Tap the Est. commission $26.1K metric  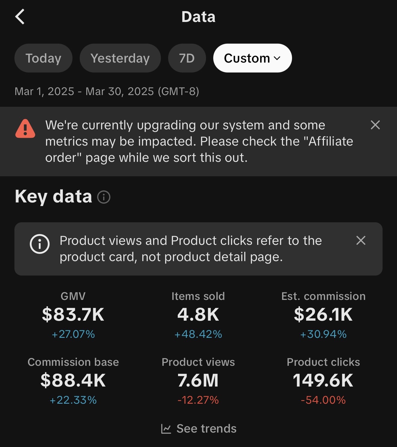pyautogui.click(x=323, y=315)
